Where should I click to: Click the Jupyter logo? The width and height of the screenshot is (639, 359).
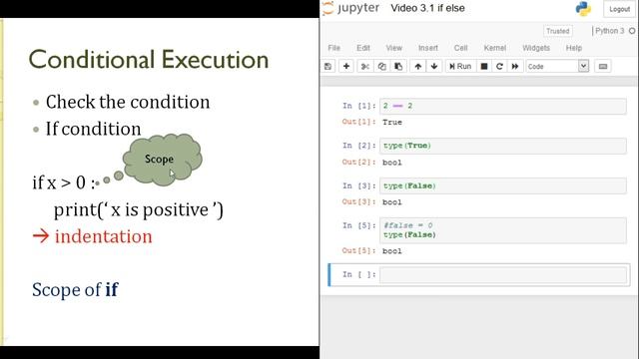click(x=351, y=8)
